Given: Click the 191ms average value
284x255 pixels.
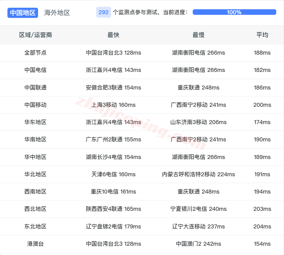Looking at the screenshot, I should 262,174.
